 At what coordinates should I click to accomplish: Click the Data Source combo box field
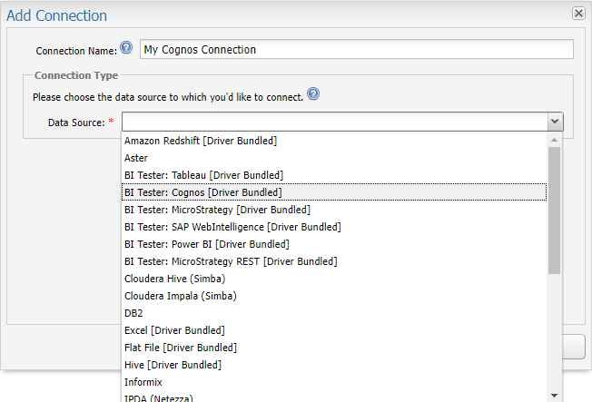(334, 122)
